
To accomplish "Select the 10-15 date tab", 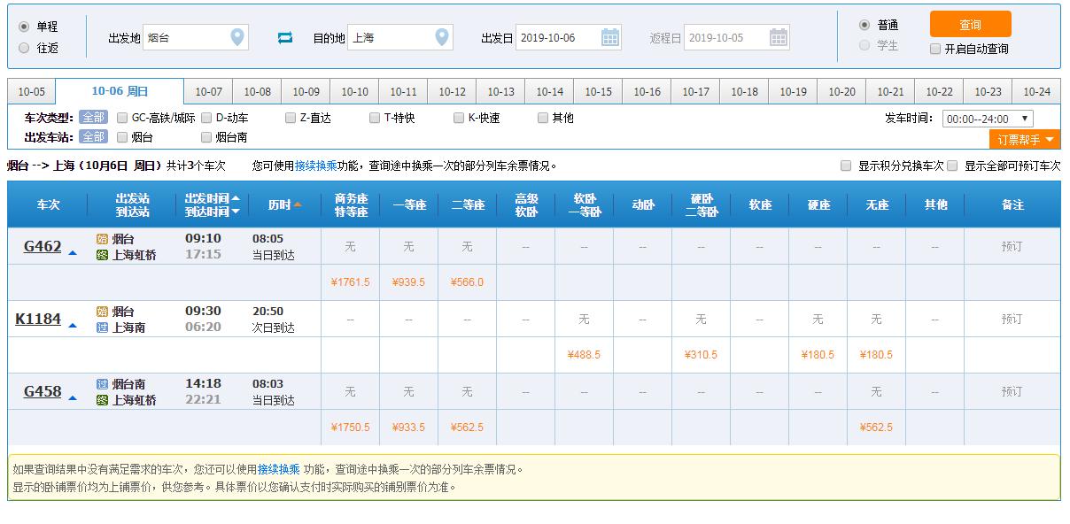I will pyautogui.click(x=598, y=92).
